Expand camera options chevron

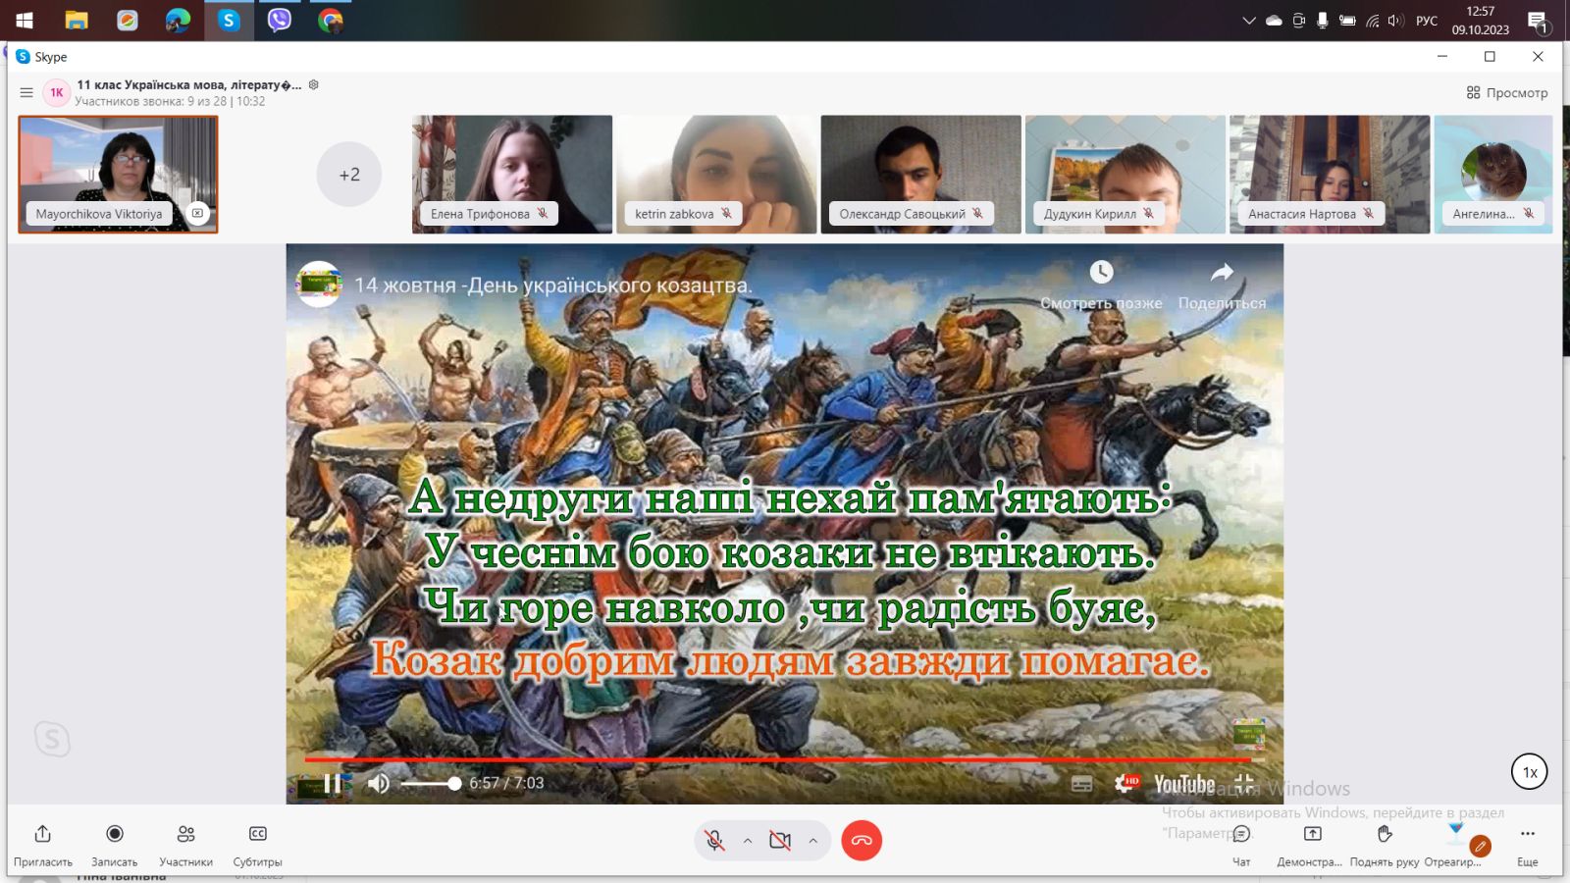tap(813, 841)
